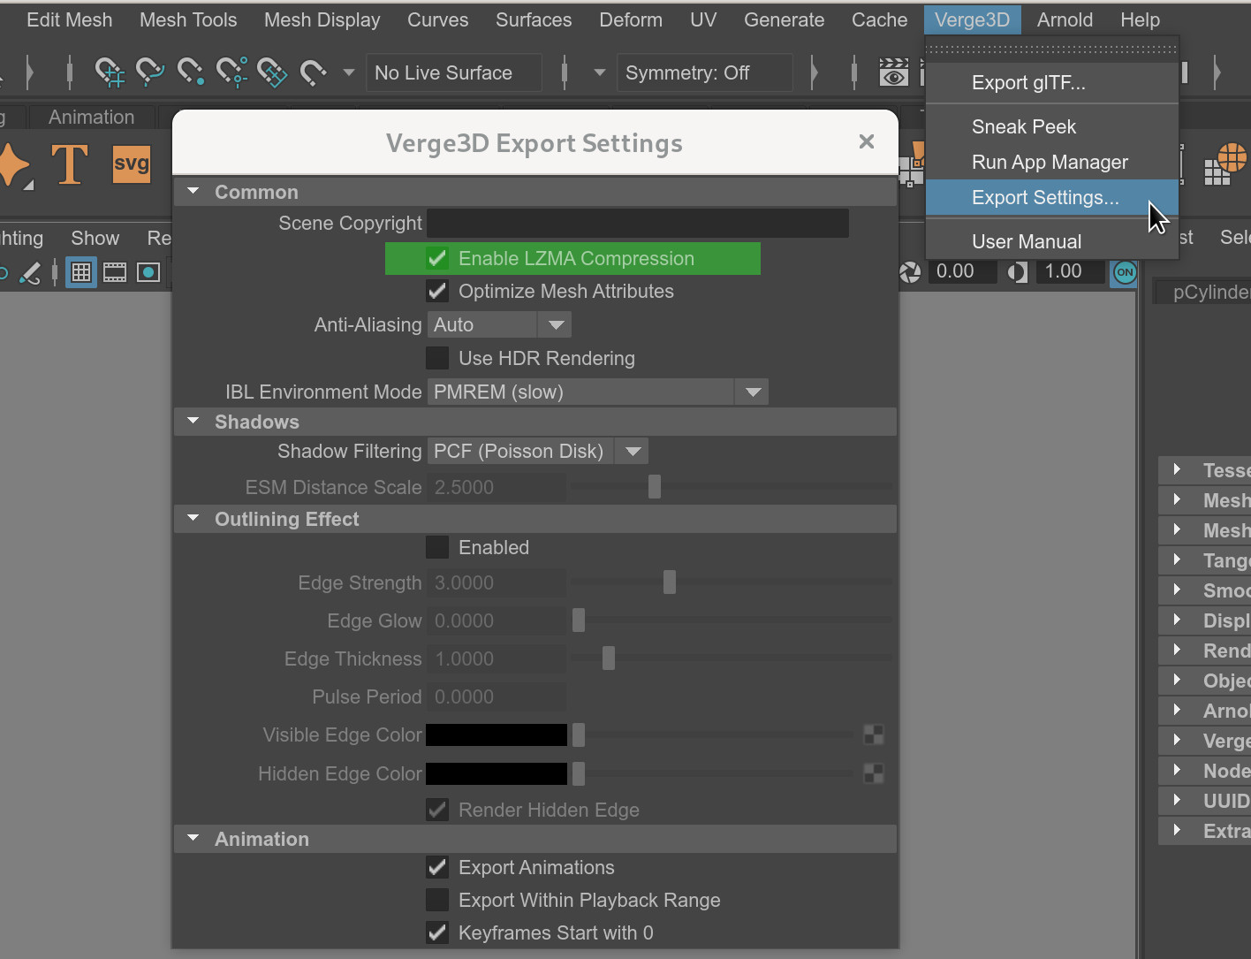Toggle Keyframes Start with 0 checkbox
1251x959 pixels.
437,932
